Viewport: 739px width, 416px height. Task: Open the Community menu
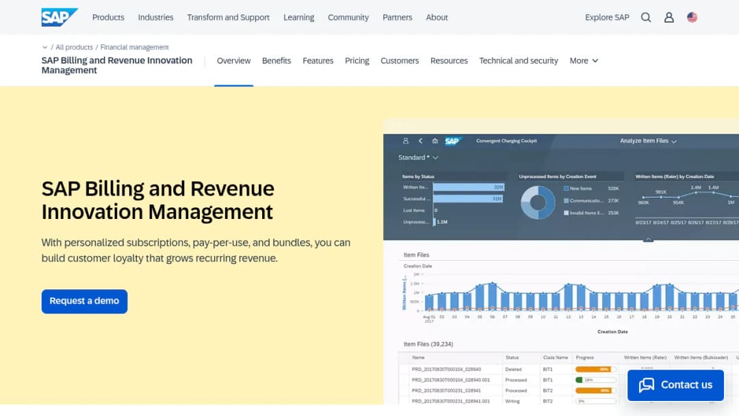[x=348, y=17]
